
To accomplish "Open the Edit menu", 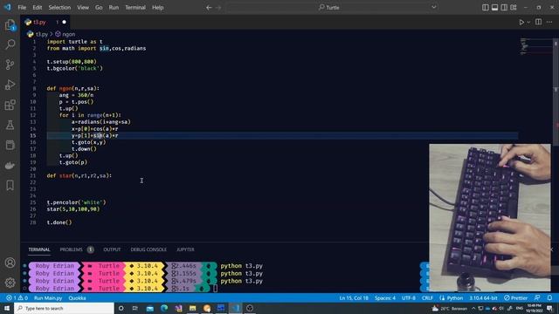I will point(37,8).
